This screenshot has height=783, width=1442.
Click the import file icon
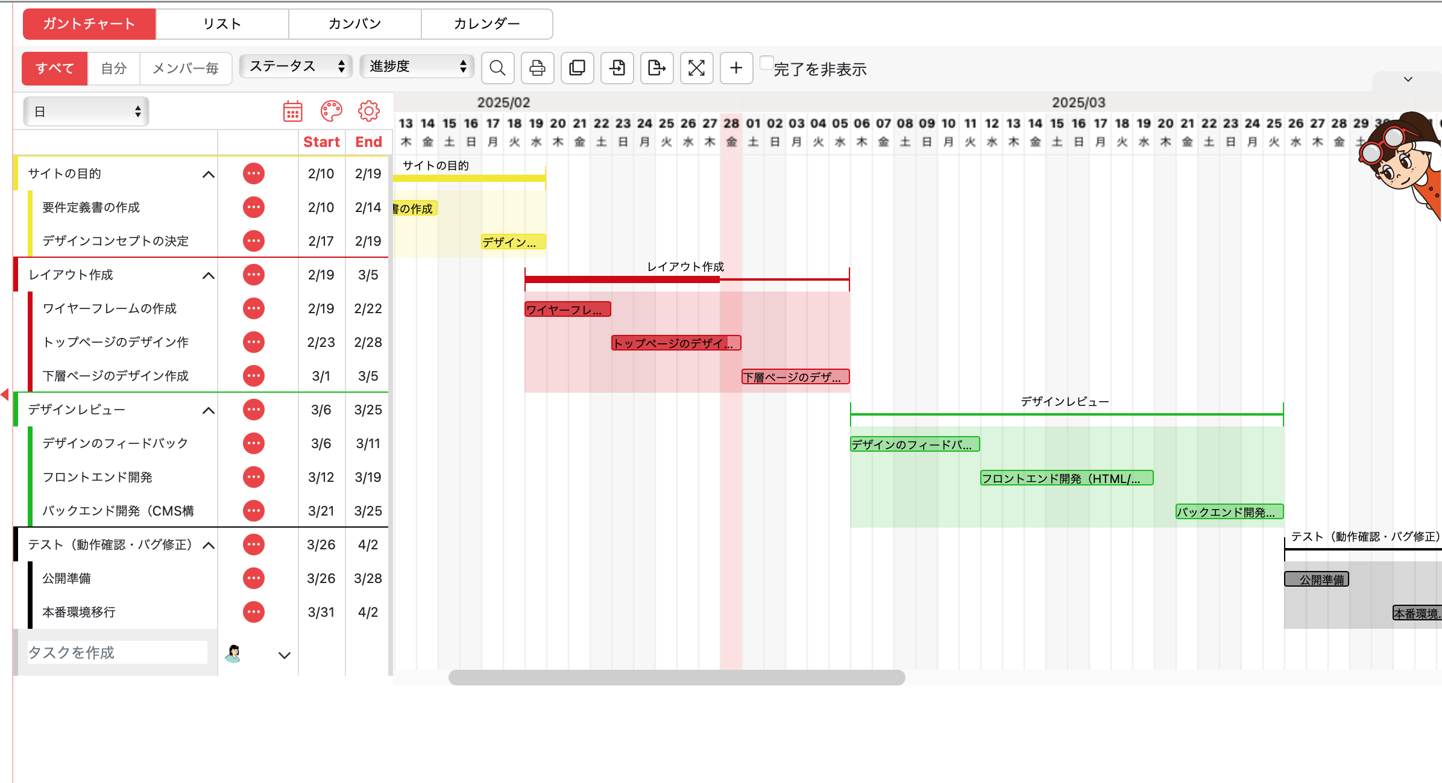[617, 68]
